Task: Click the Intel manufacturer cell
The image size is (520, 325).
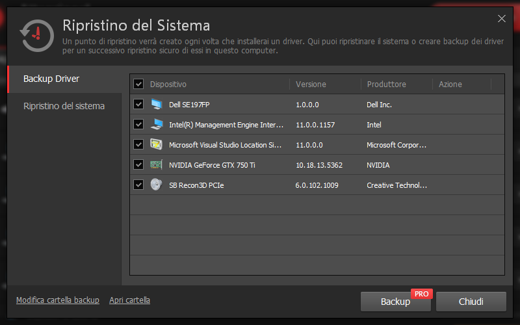Action: 374,125
